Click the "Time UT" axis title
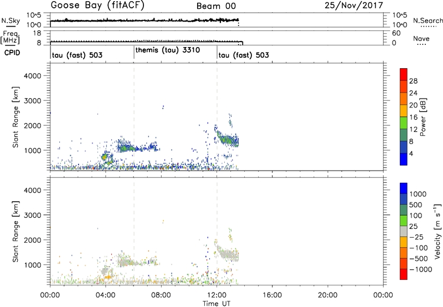Viewport: 443px width, 307px height. (x=217, y=303)
